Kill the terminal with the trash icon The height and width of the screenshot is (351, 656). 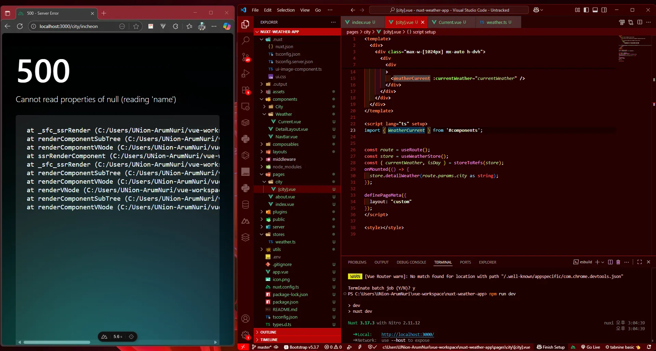(618, 262)
